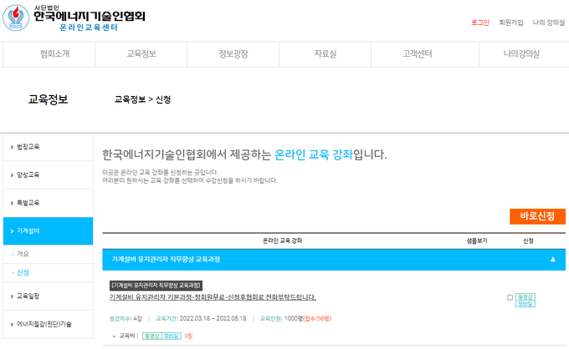Click the orange 바로신청 button
569x349 pixels.
[537, 216]
